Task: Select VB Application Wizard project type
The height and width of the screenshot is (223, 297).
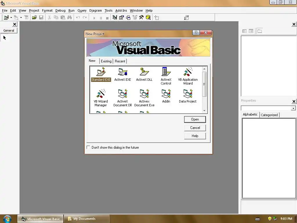Action: (x=188, y=76)
